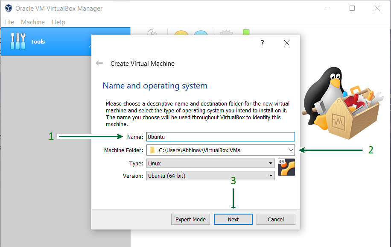Select the Tools entry in the sidebar

pyautogui.click(x=66, y=41)
